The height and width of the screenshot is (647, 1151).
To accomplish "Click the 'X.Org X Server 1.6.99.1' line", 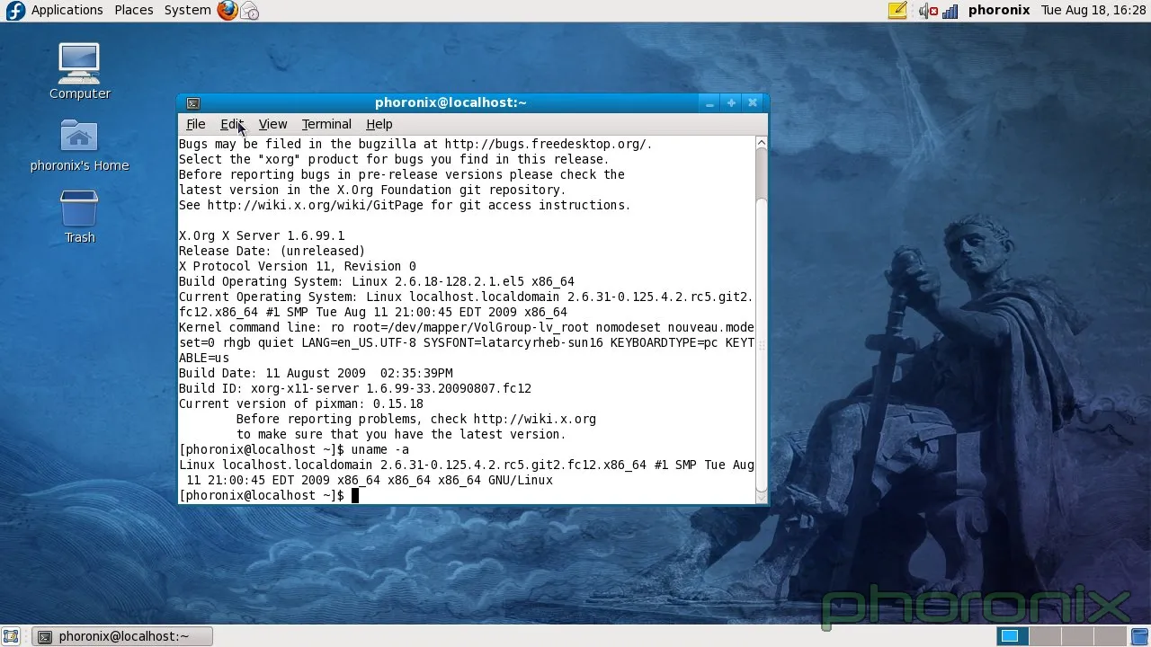I will click(x=262, y=235).
